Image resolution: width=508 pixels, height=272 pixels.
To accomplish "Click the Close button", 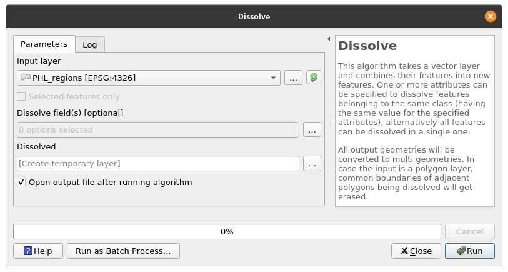I will click(x=415, y=251).
